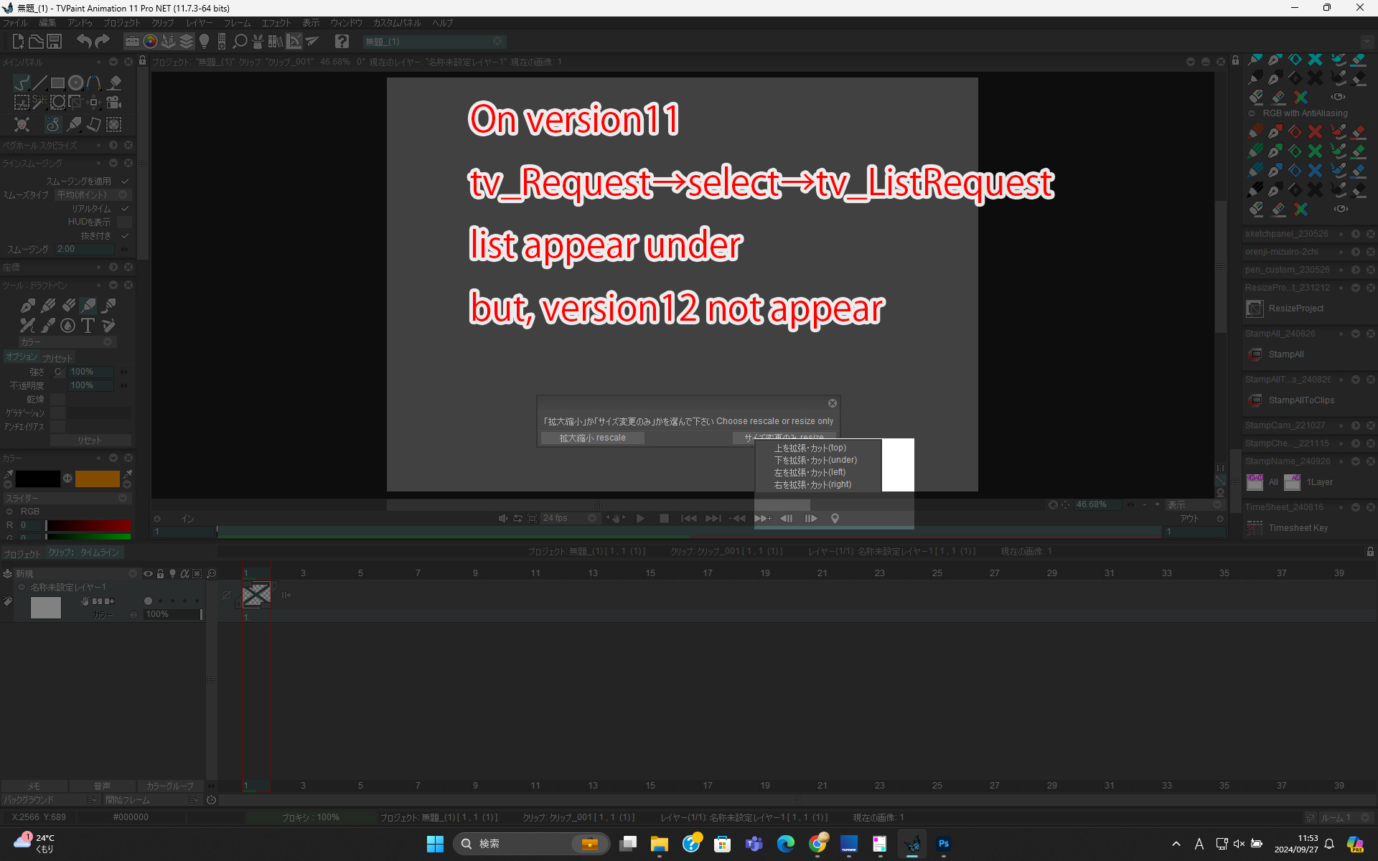This screenshot has width=1378, height=861.
Task: Select the freehand stroke tool
Action: point(22,83)
